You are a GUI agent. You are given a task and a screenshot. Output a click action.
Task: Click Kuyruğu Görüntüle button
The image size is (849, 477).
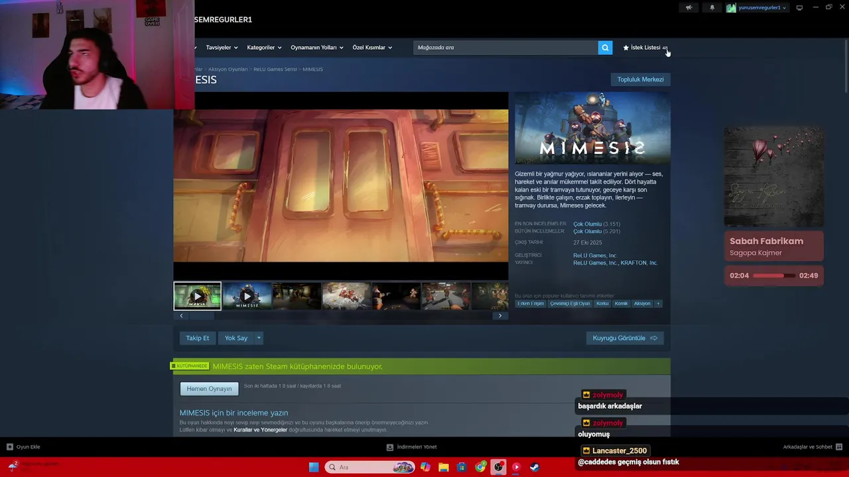click(625, 338)
